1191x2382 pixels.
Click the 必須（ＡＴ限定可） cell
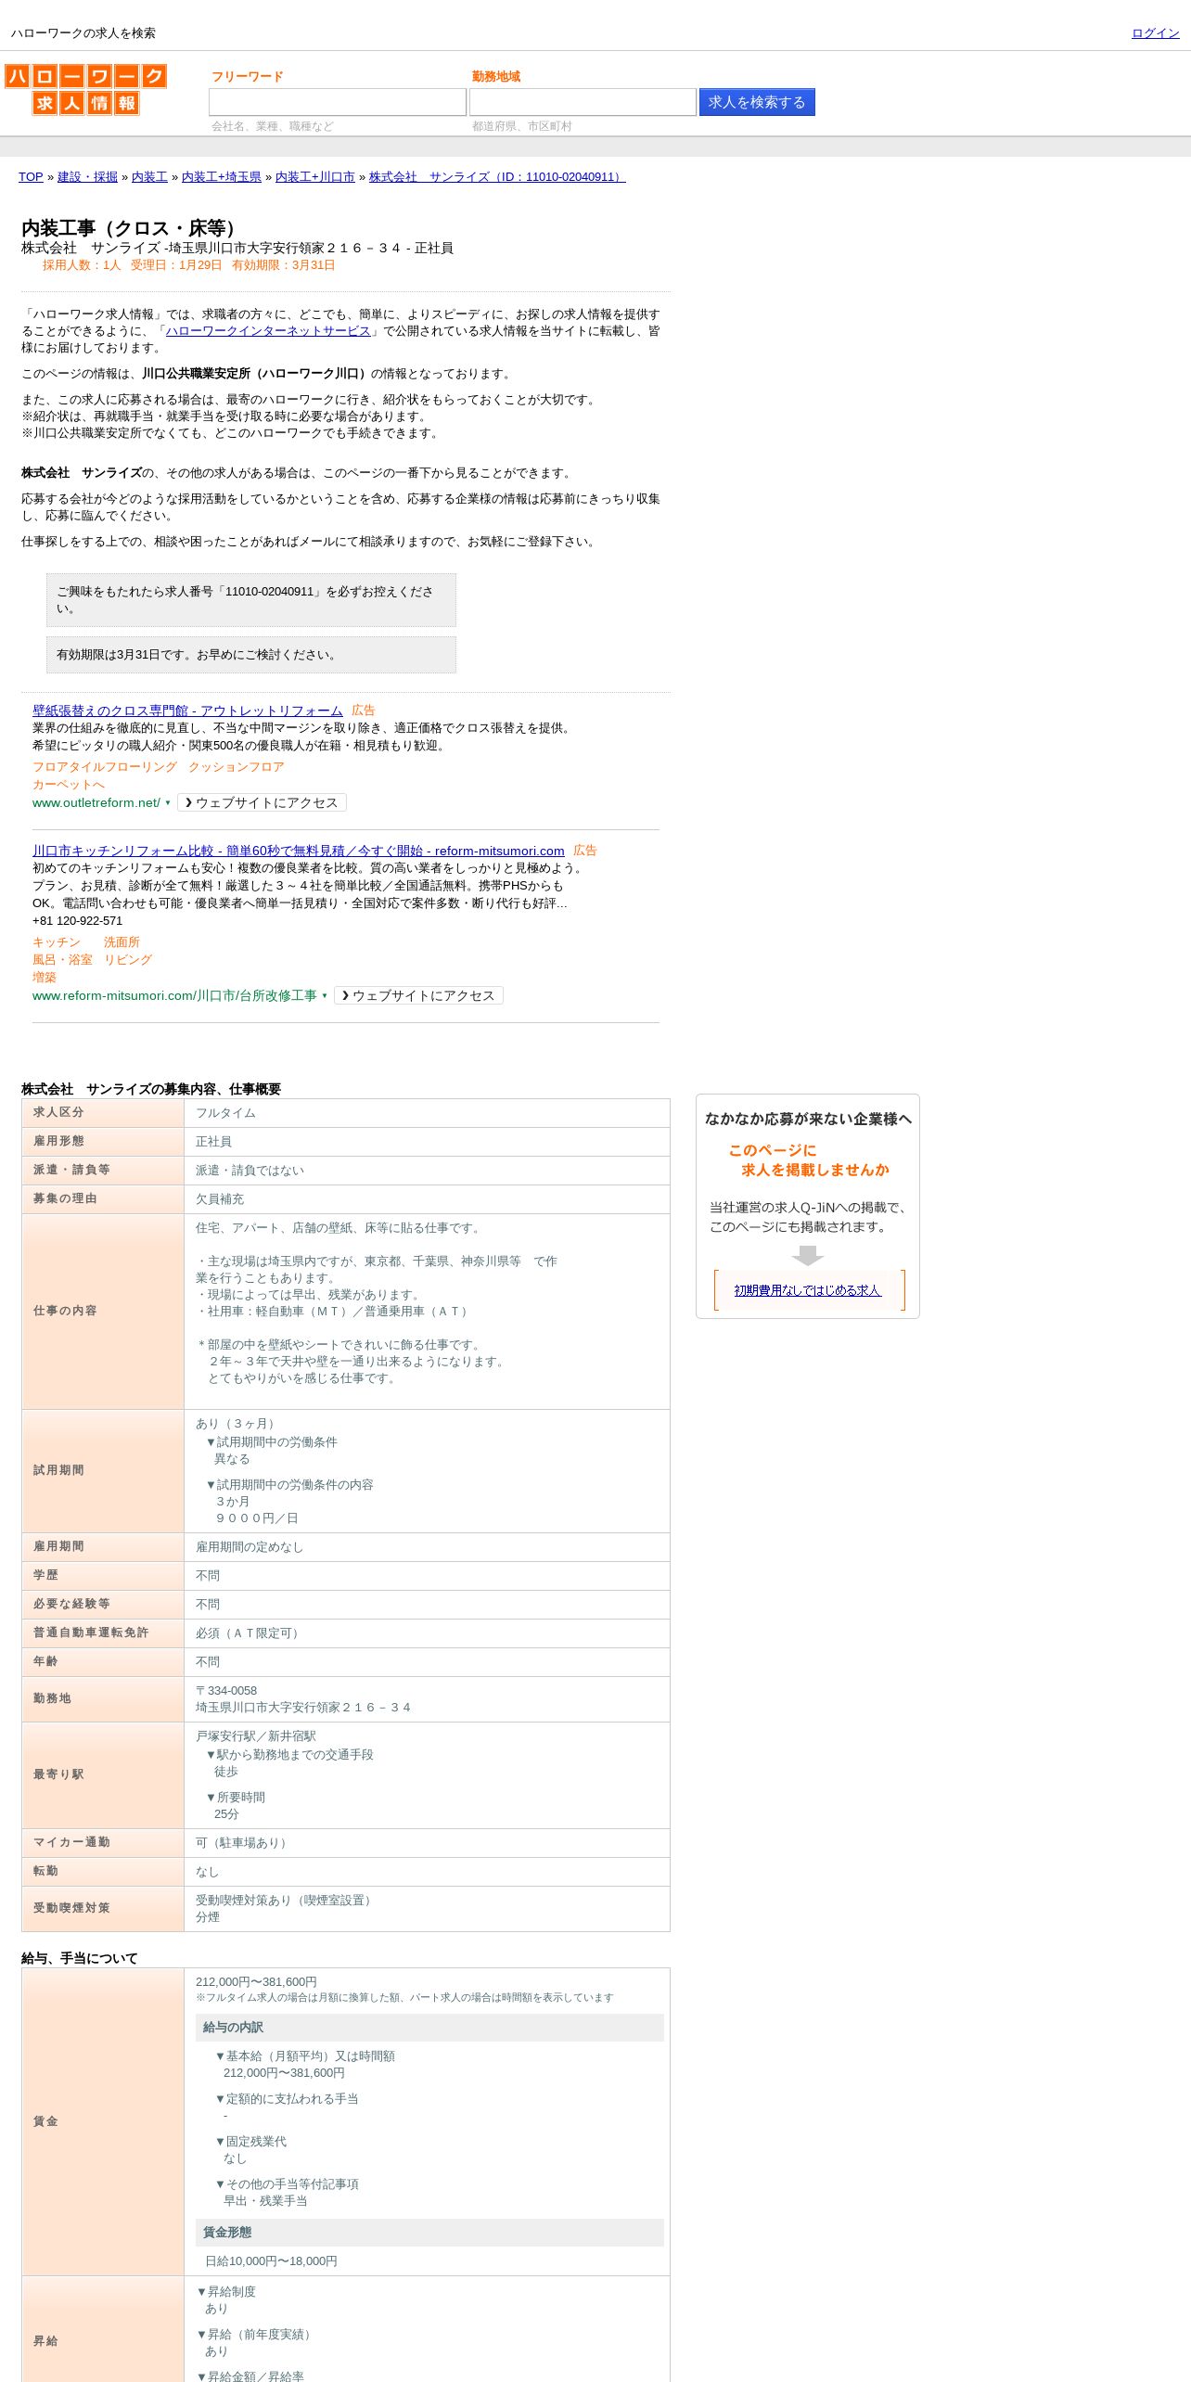coord(427,1633)
